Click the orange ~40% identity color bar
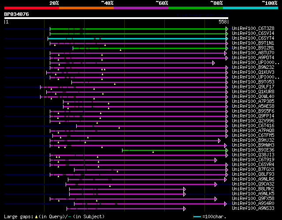 (x=86, y=8)
